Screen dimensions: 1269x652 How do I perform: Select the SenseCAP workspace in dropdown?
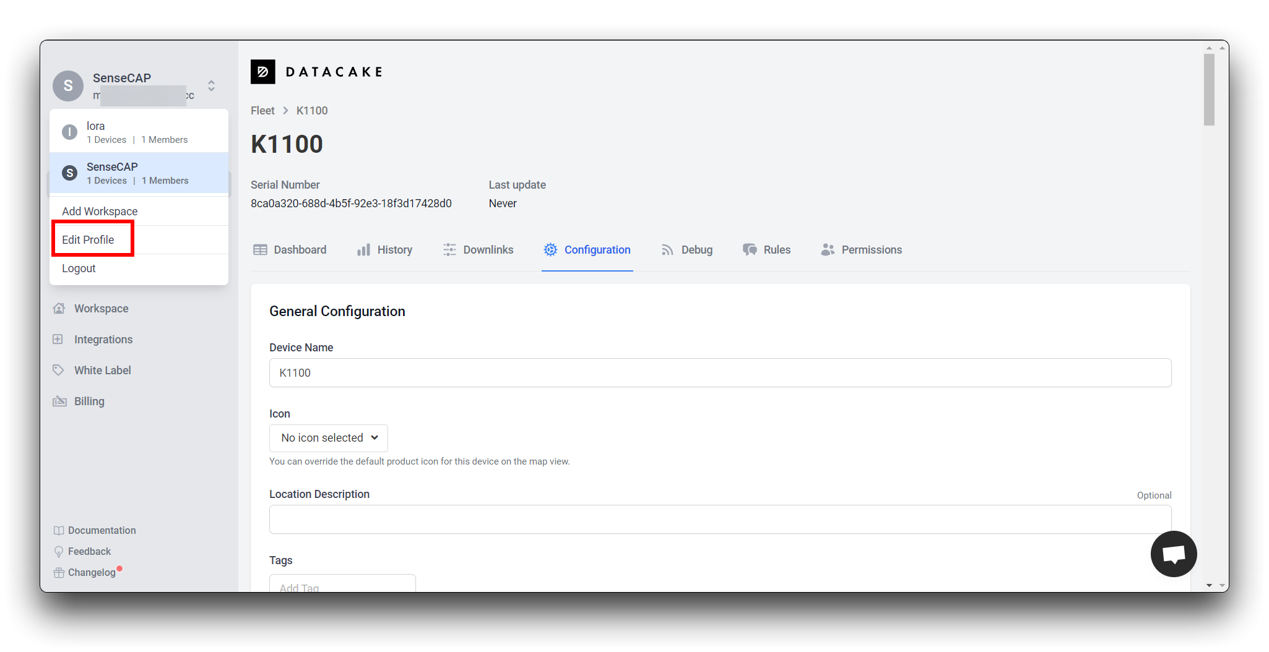point(139,173)
